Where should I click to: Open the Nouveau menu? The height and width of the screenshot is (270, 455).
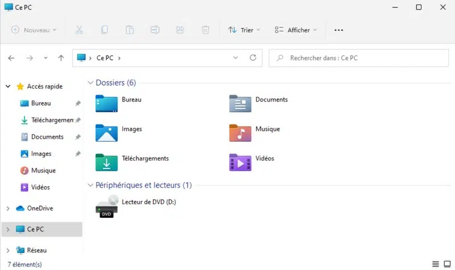pos(34,30)
